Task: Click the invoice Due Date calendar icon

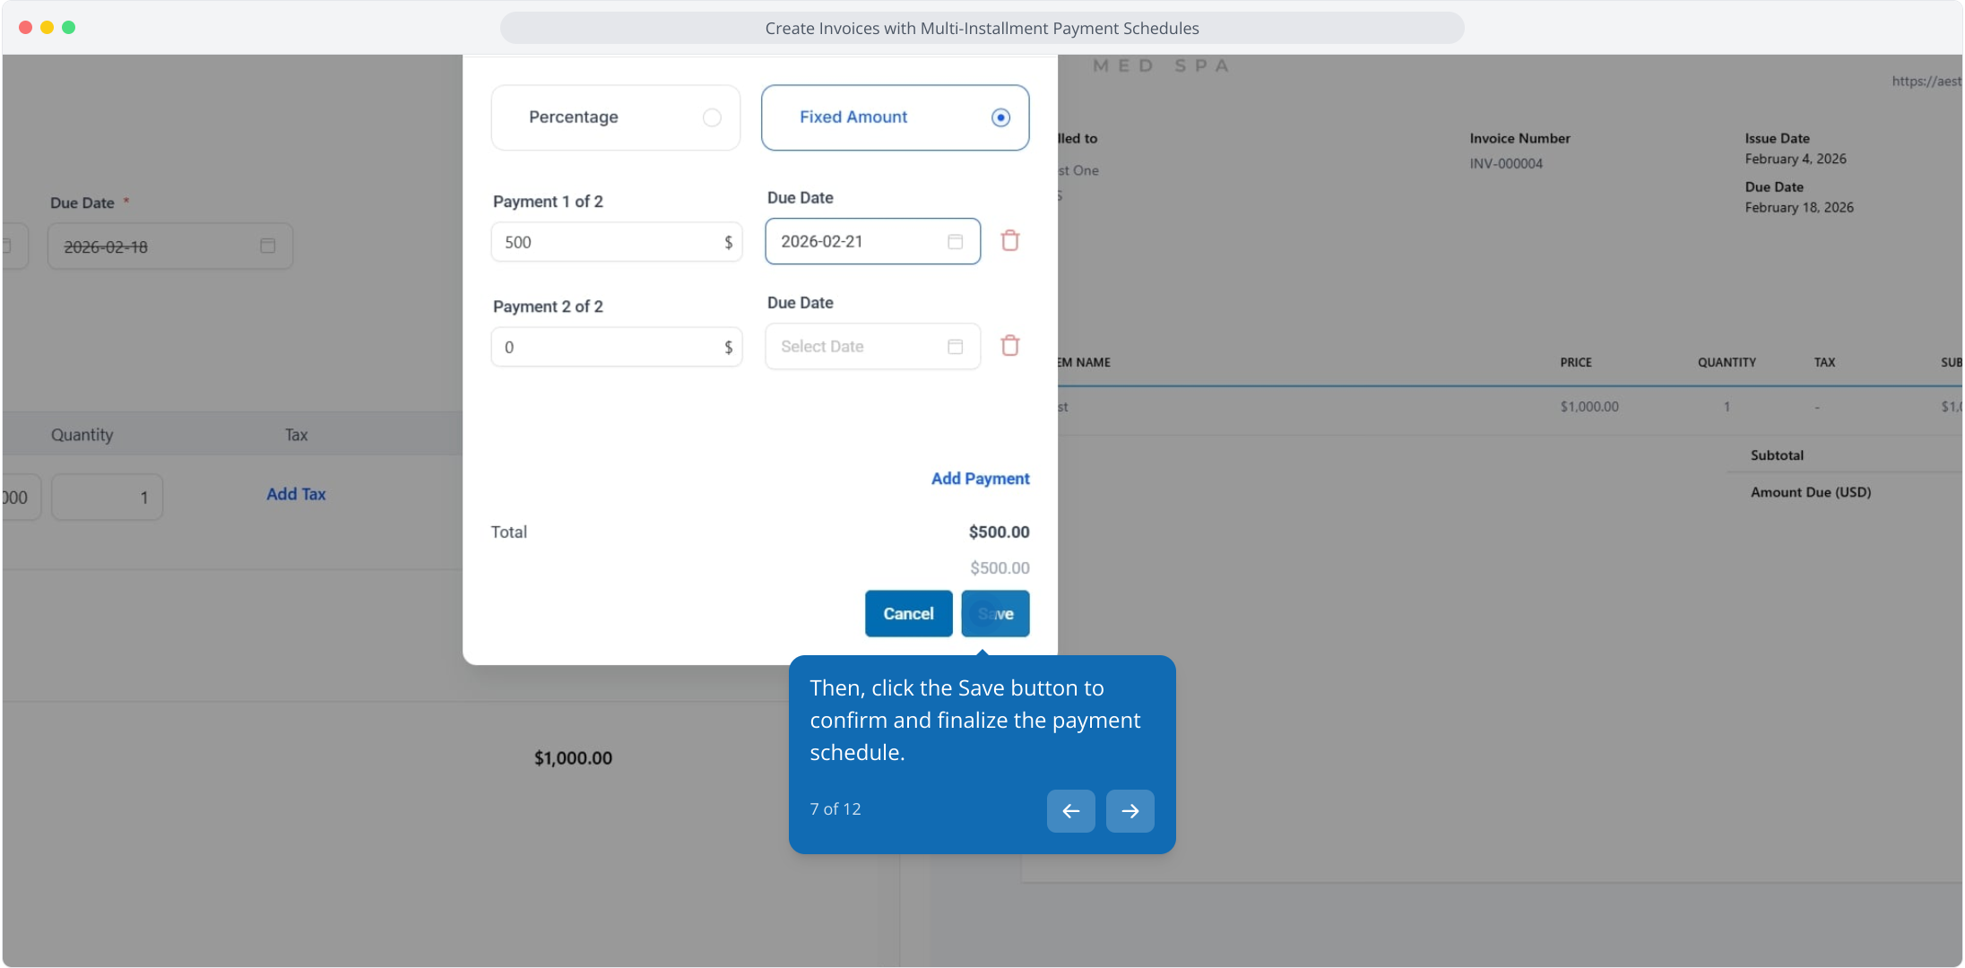Action: (267, 246)
